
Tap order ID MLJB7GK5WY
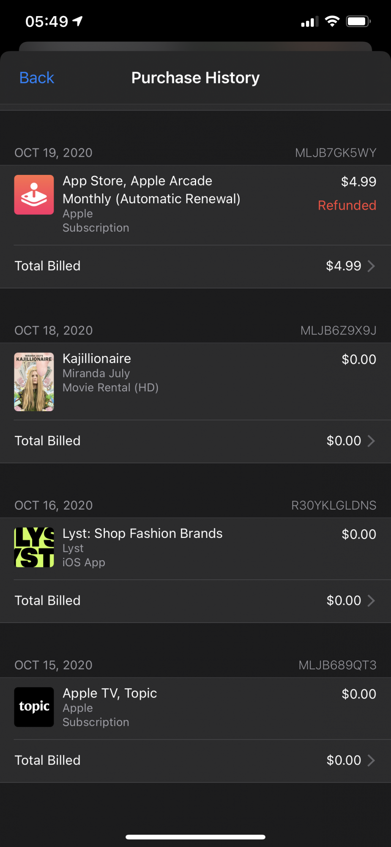tap(336, 153)
